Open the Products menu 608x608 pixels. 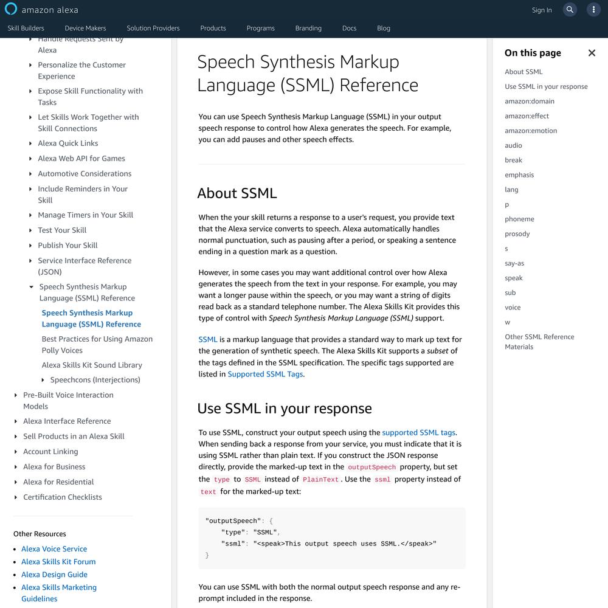click(x=213, y=28)
